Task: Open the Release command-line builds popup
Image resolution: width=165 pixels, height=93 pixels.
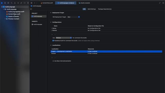Action: tap(64, 38)
